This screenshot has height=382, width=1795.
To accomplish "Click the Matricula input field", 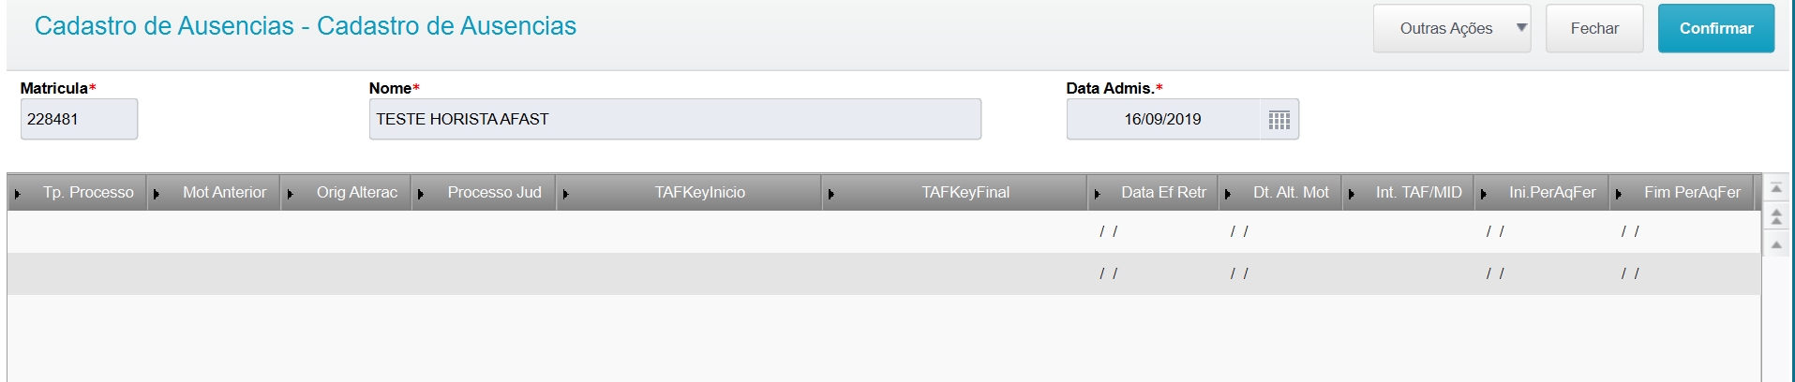I will pyautogui.click(x=79, y=120).
